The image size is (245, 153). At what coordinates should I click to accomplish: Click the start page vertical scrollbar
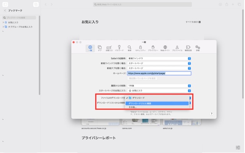point(243,54)
